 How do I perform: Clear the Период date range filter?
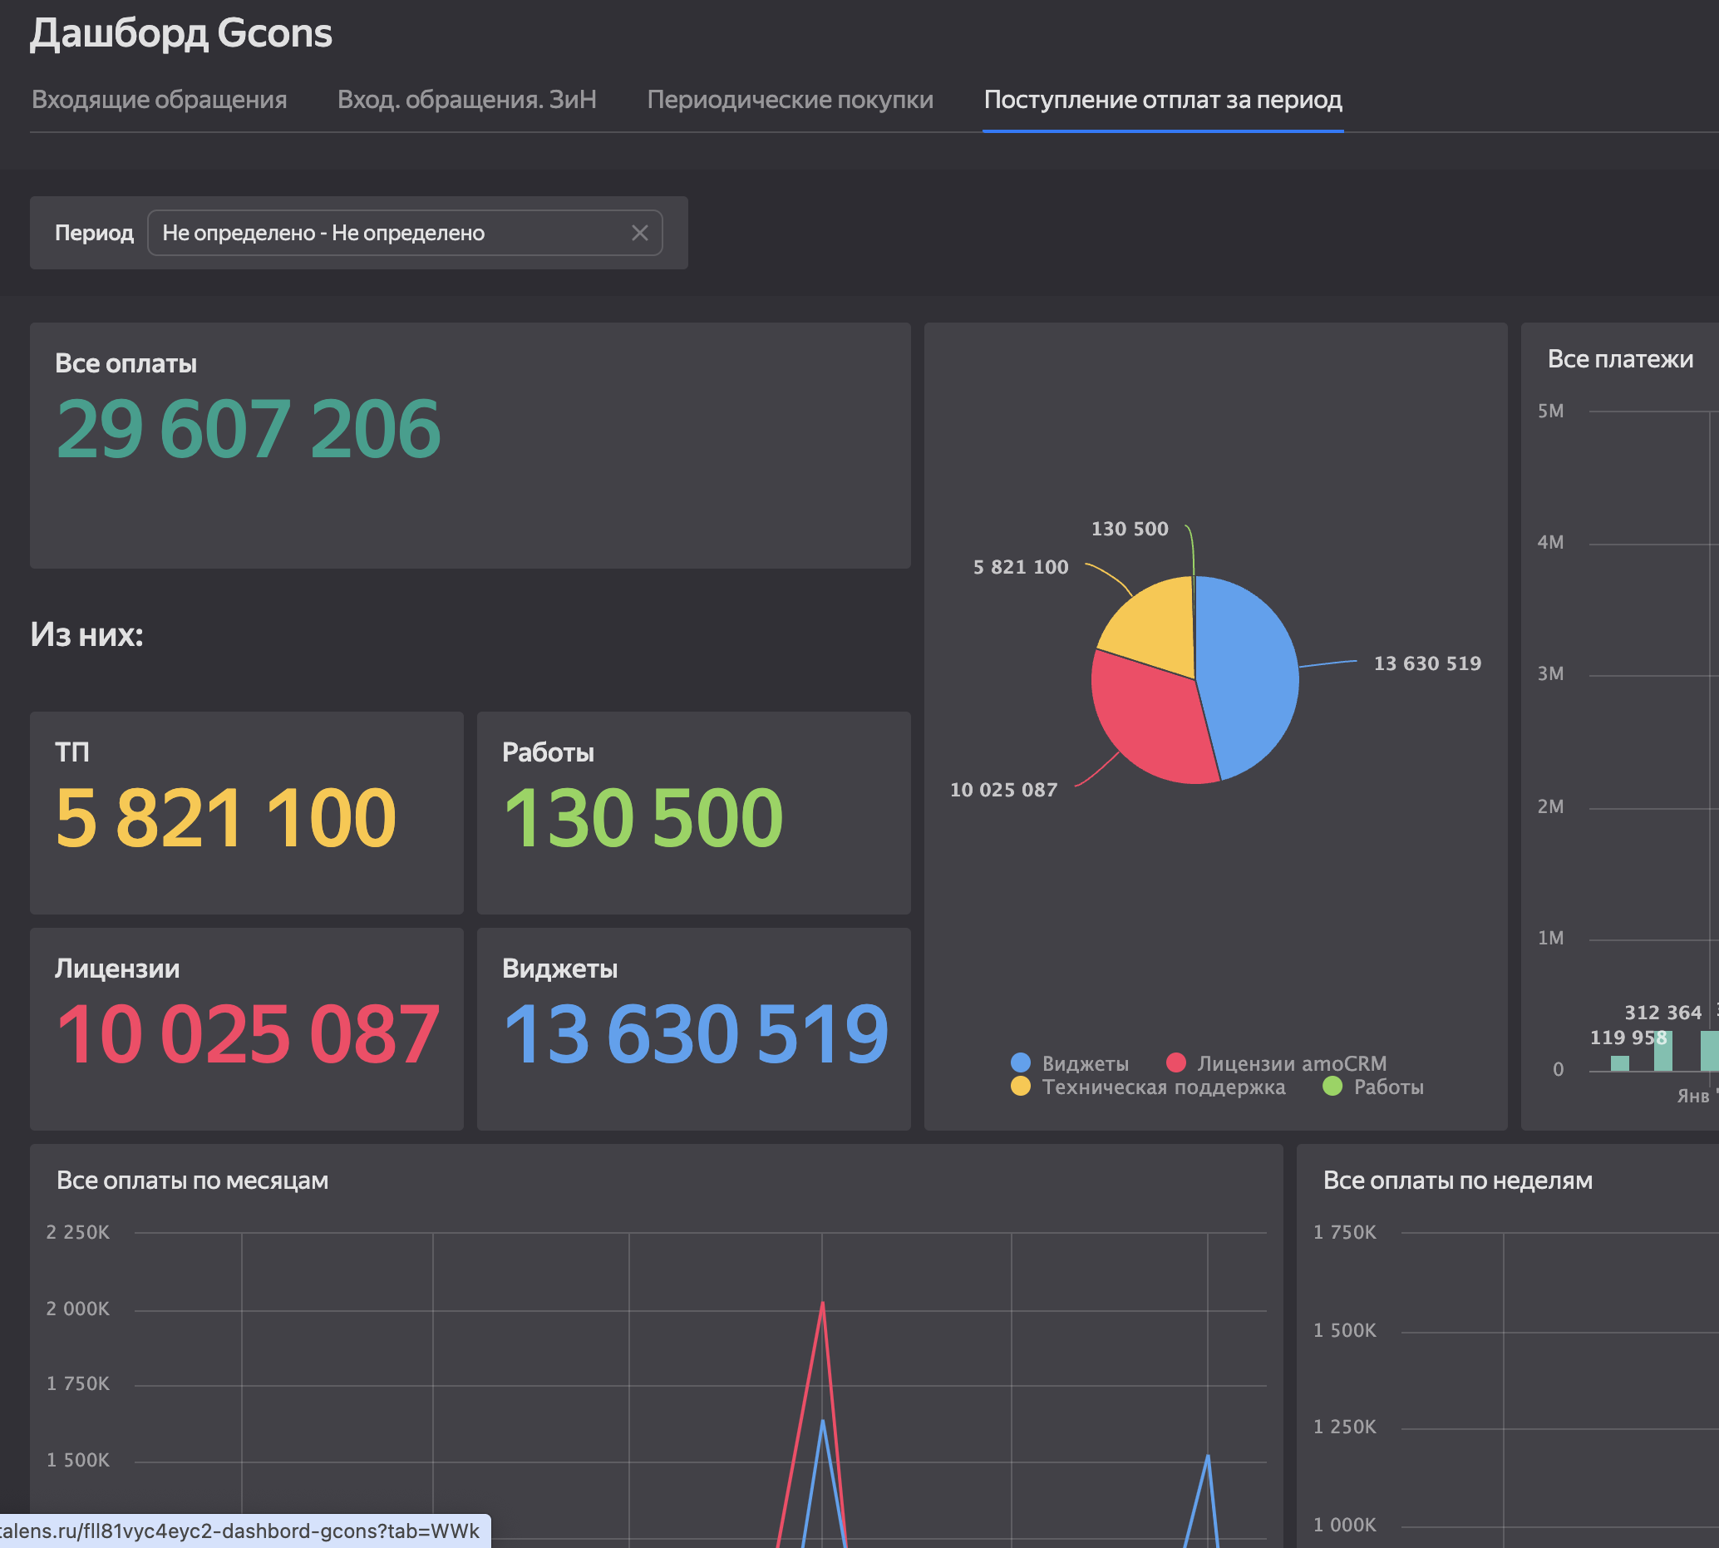(639, 233)
